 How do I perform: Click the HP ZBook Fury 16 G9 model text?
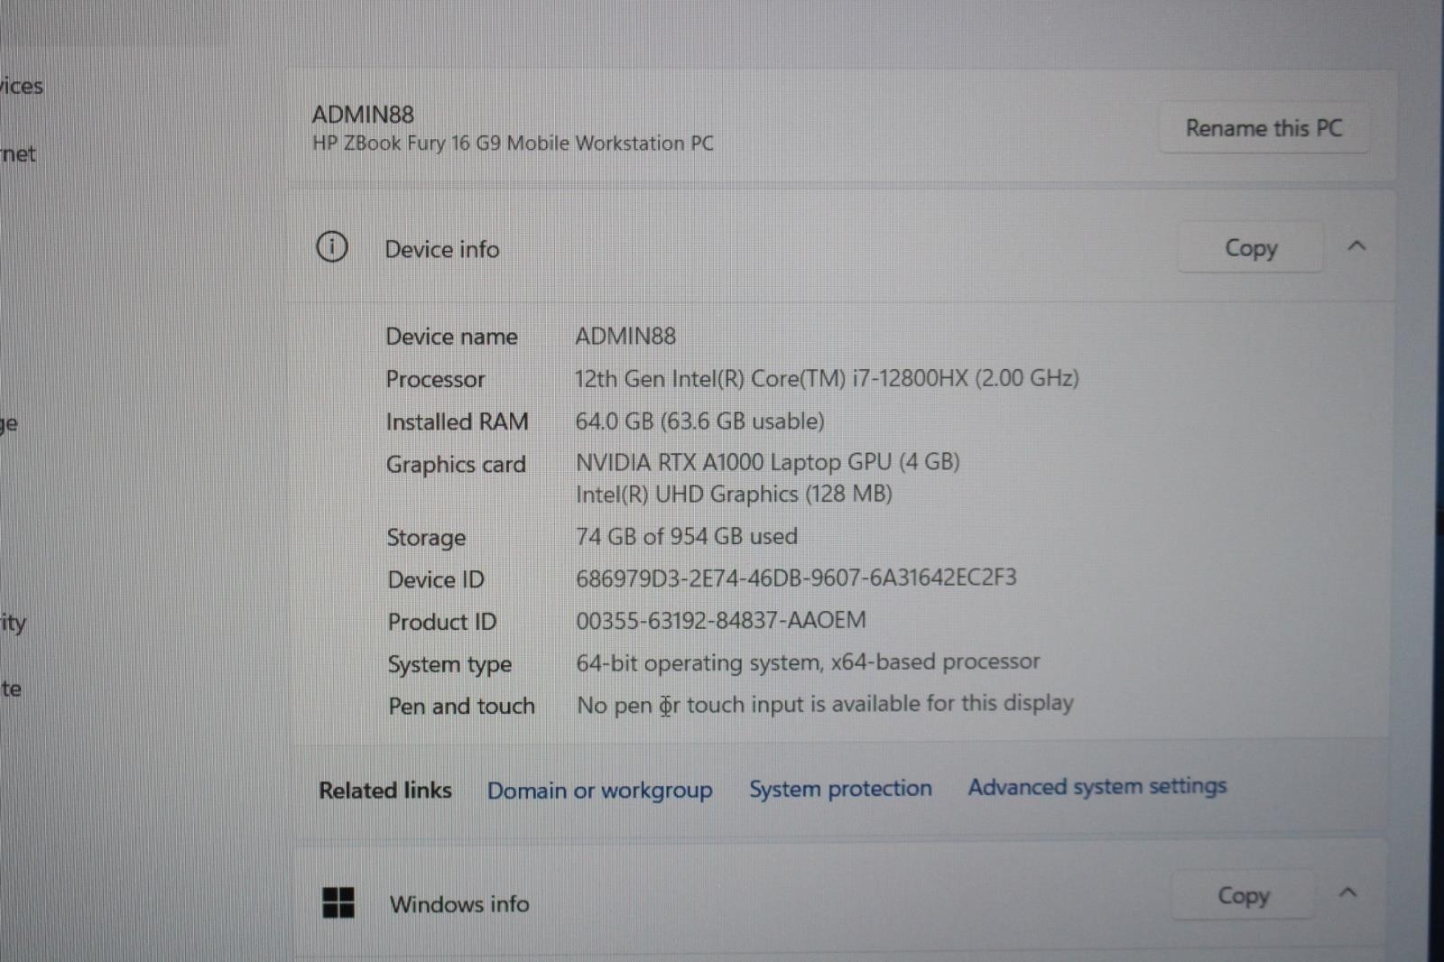pos(513,143)
